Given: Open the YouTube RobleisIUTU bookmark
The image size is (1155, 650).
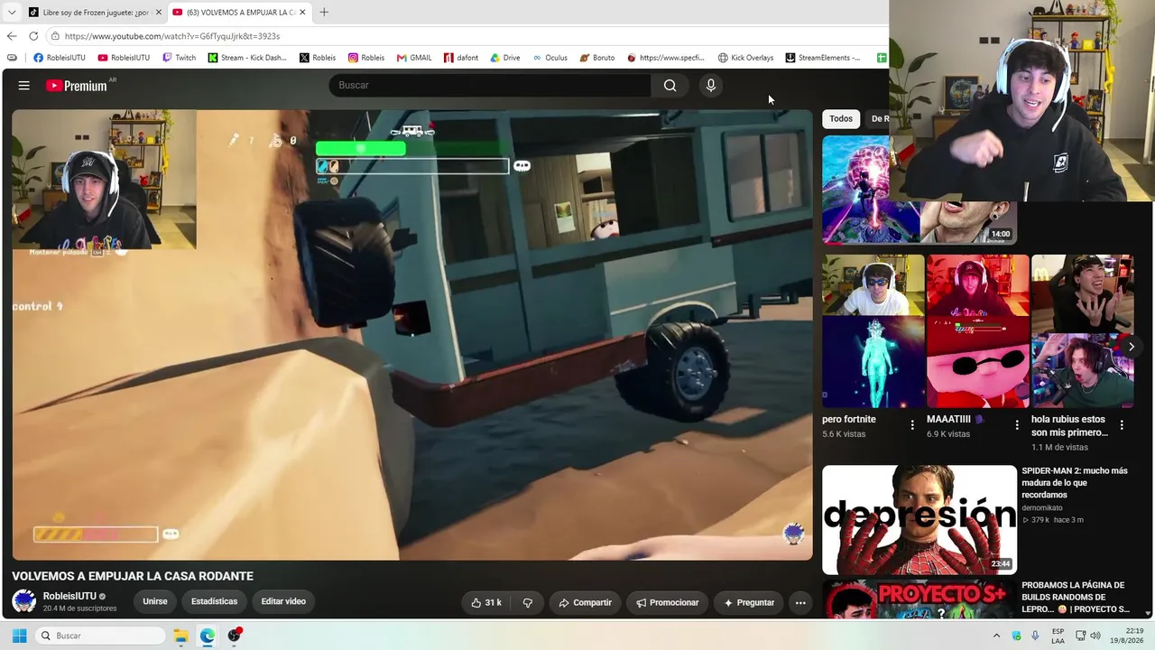Looking at the screenshot, I should pyautogui.click(x=124, y=58).
